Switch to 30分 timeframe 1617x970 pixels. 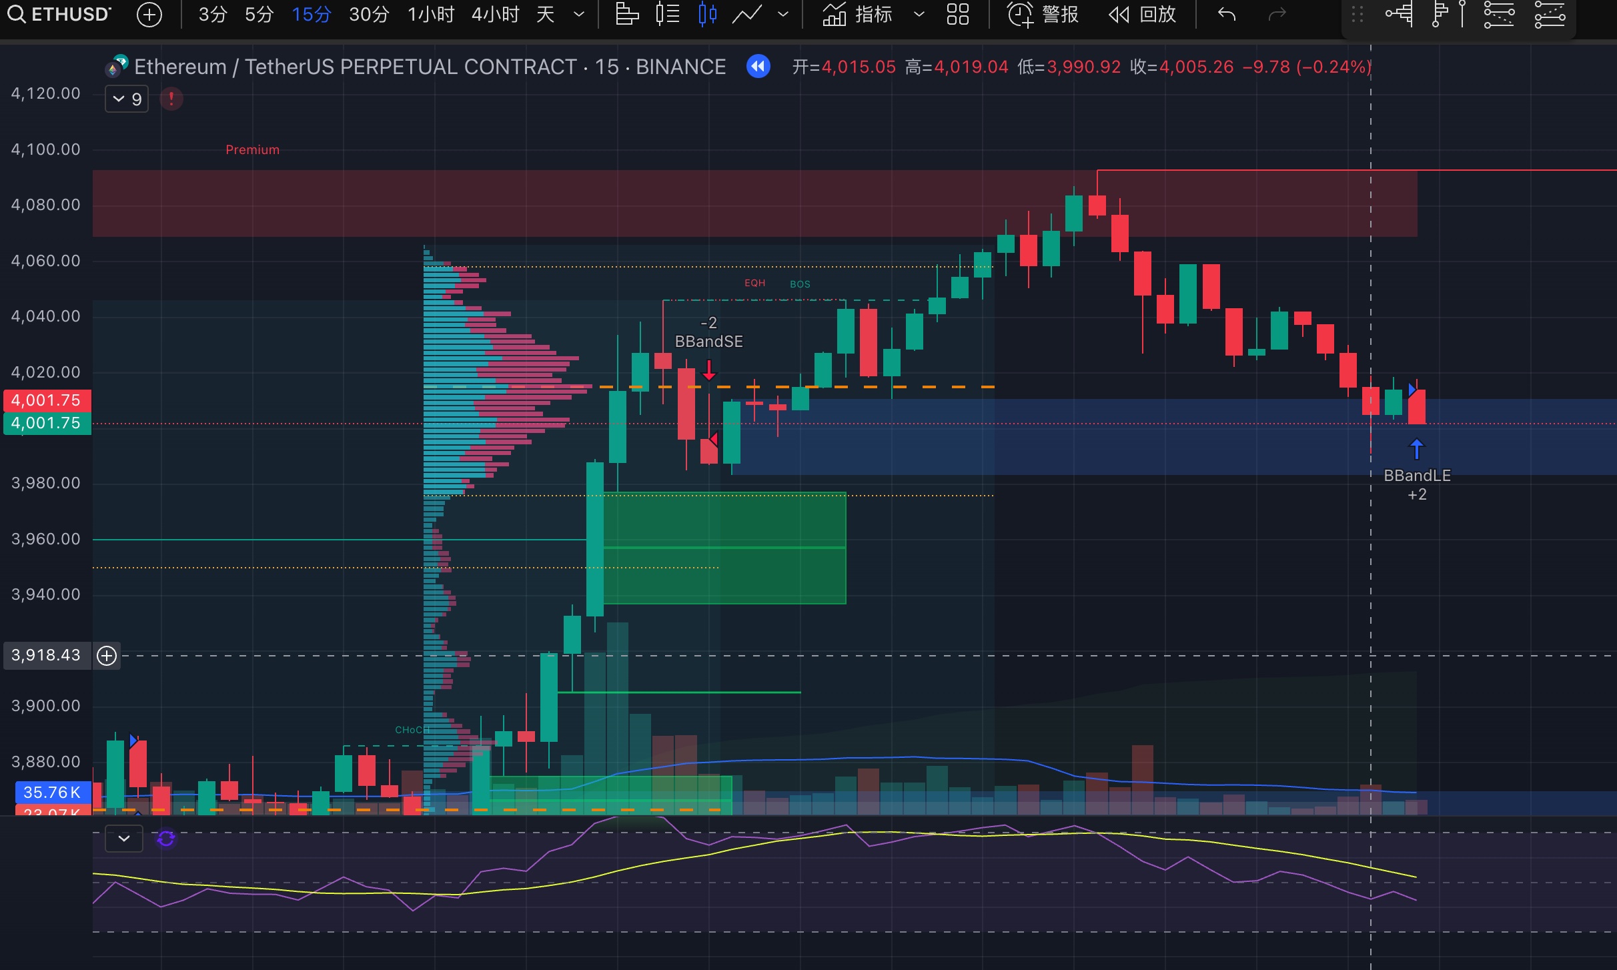[369, 14]
